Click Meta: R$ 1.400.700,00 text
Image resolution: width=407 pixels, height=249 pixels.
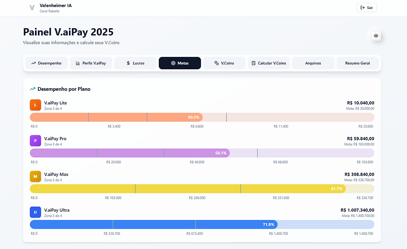click(x=358, y=216)
